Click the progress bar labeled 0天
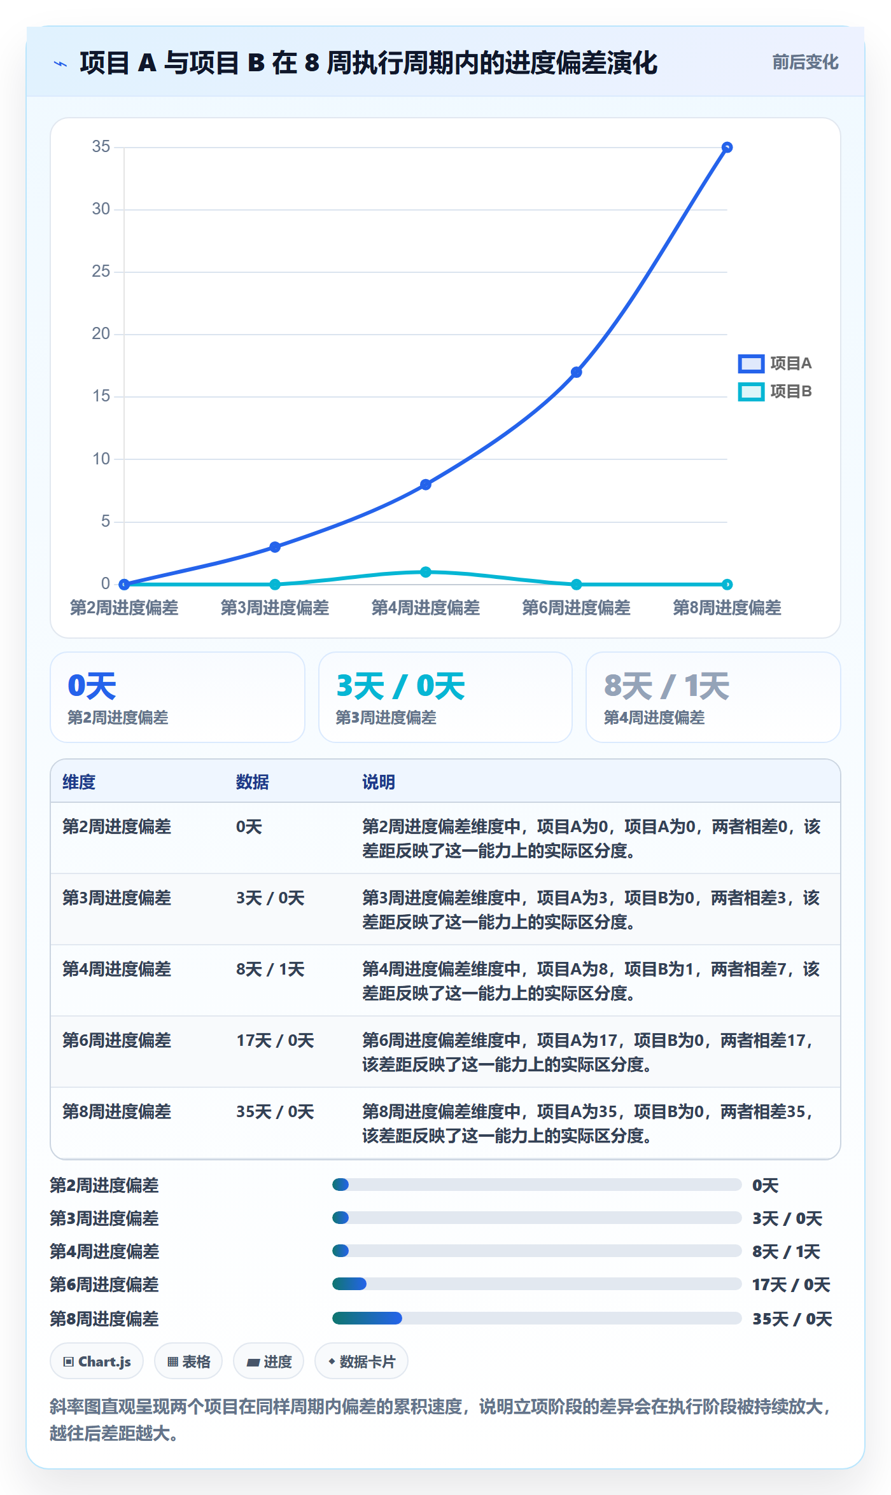 537,1185
